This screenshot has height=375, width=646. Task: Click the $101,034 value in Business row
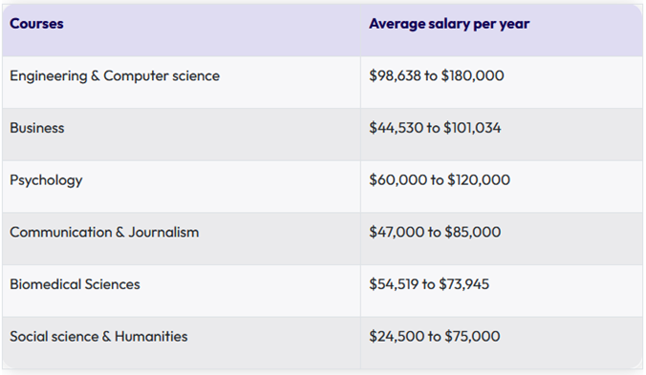(472, 128)
